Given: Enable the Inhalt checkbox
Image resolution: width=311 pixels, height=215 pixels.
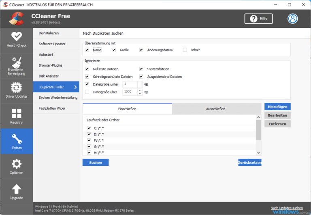Looking at the screenshot, I should pyautogui.click(x=185, y=50).
